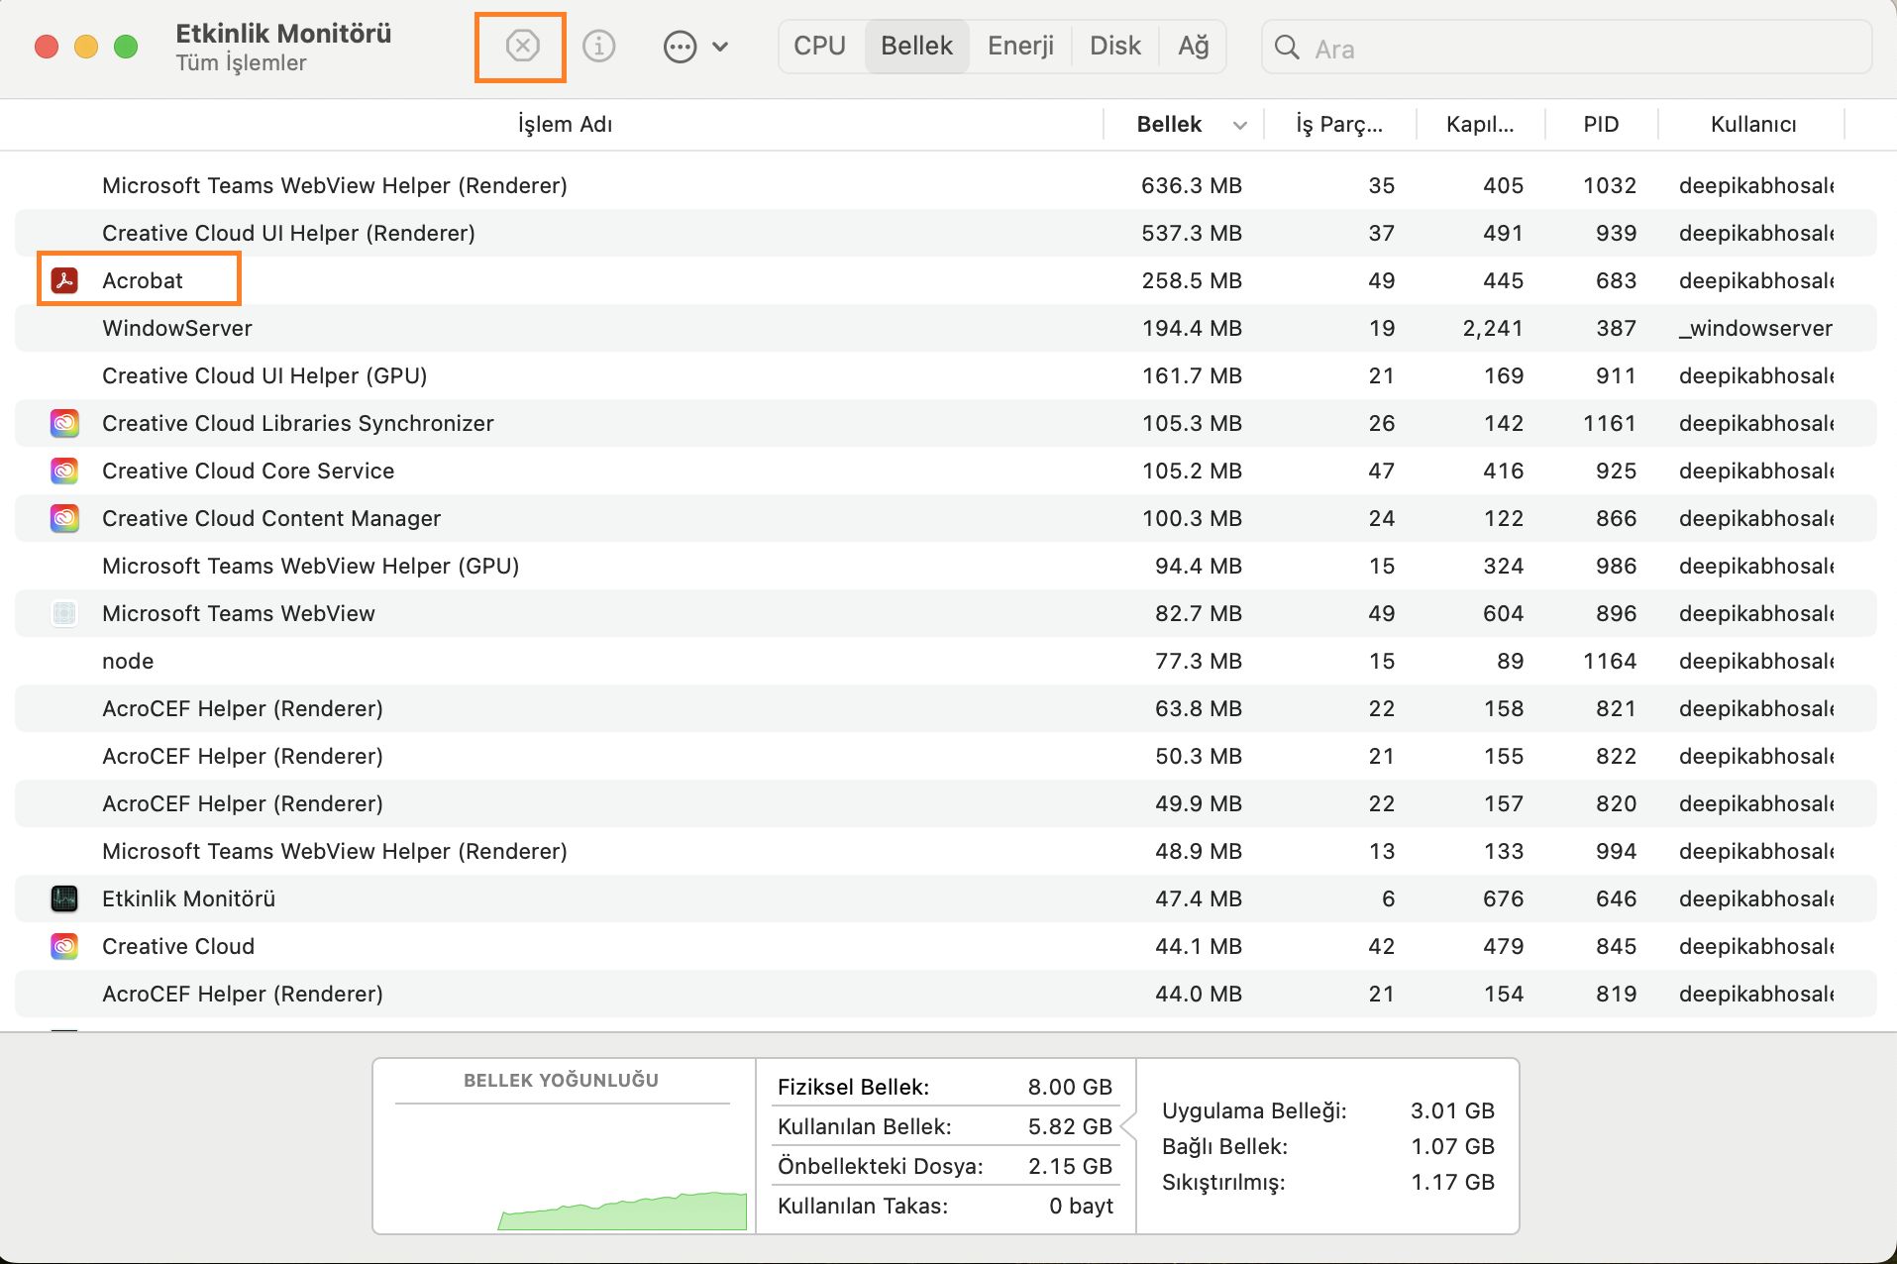
Task: Click the Acrobat app icon in the list
Action: pos(64,280)
